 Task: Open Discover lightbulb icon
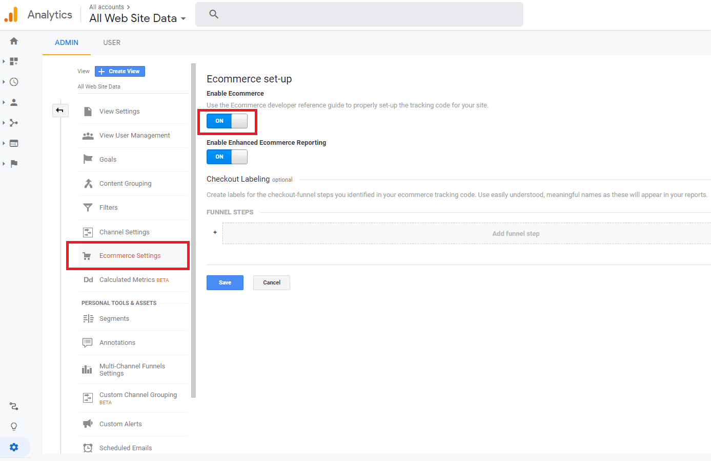[14, 427]
